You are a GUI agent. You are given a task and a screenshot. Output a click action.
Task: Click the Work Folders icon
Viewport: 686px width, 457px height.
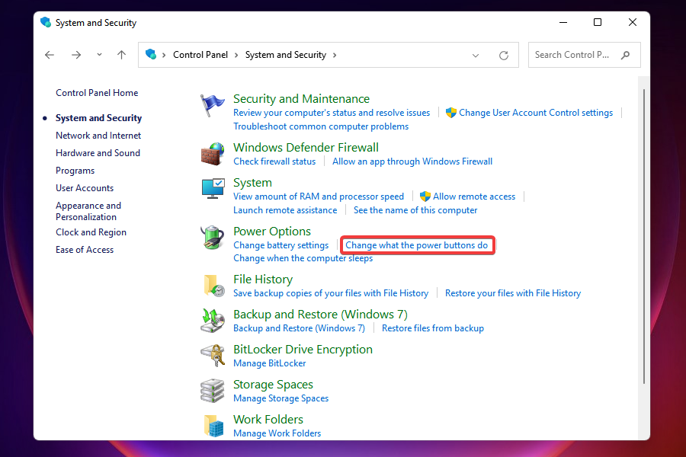click(x=214, y=426)
